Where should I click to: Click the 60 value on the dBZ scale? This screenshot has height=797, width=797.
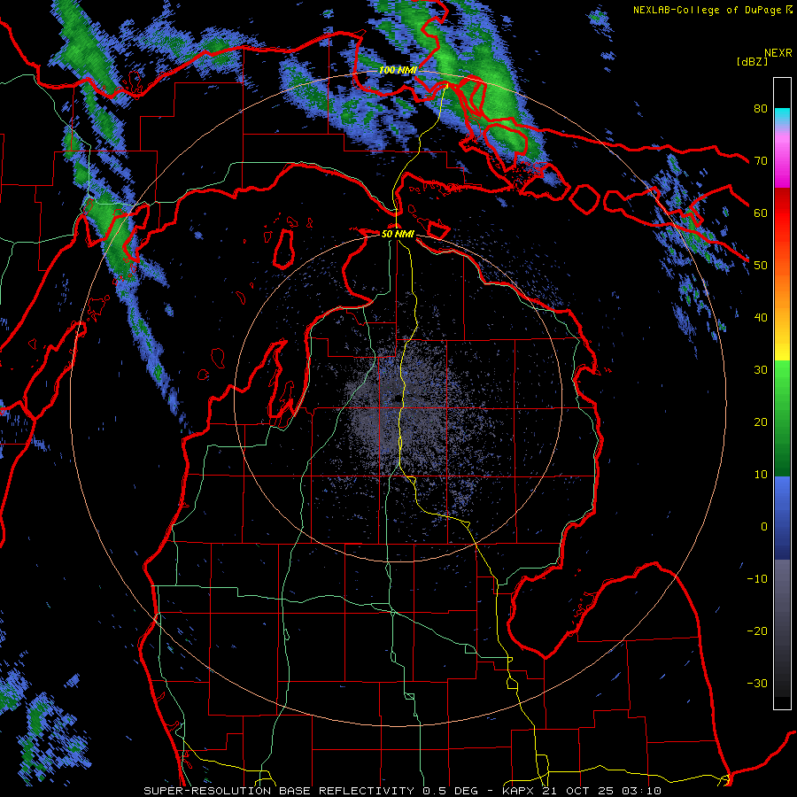click(761, 213)
